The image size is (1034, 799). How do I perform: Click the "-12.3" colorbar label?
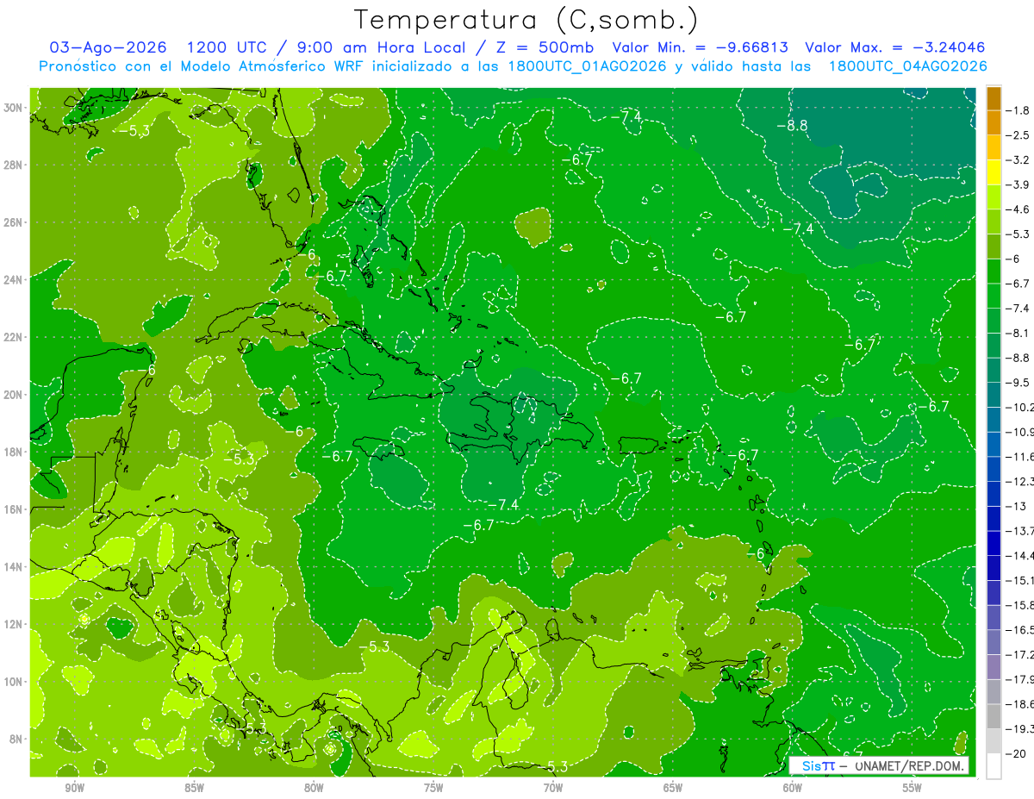(1020, 481)
